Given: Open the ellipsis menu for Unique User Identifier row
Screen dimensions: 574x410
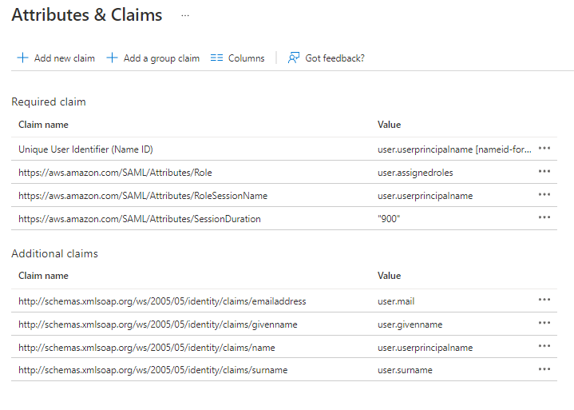Looking at the screenshot, I should click(544, 149).
